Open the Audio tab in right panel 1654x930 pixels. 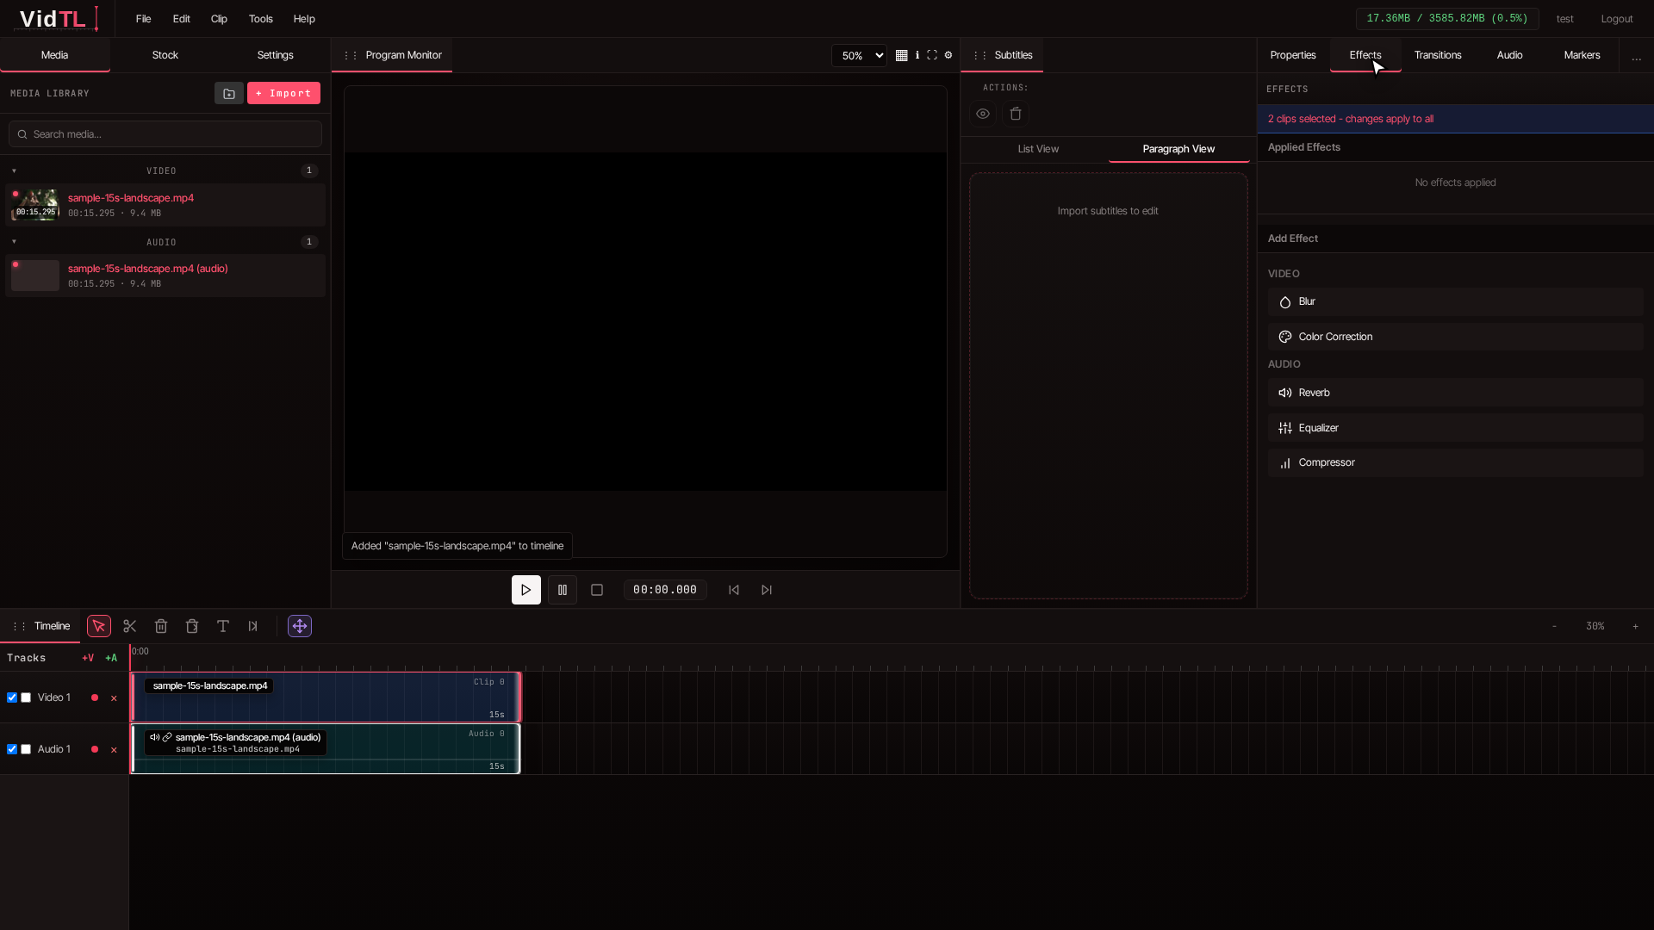tap(1510, 55)
